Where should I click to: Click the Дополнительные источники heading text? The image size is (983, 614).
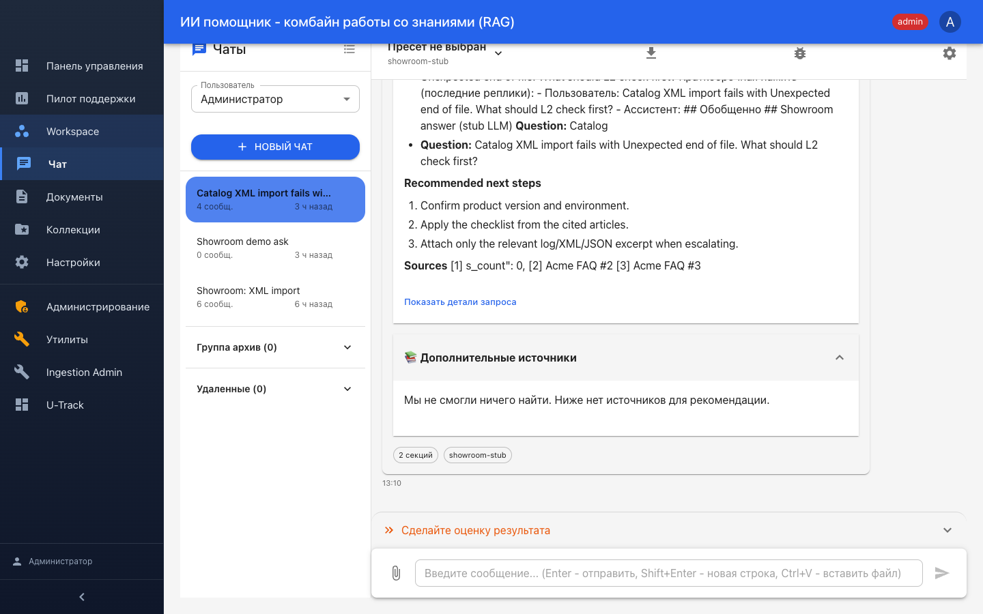pos(498,357)
